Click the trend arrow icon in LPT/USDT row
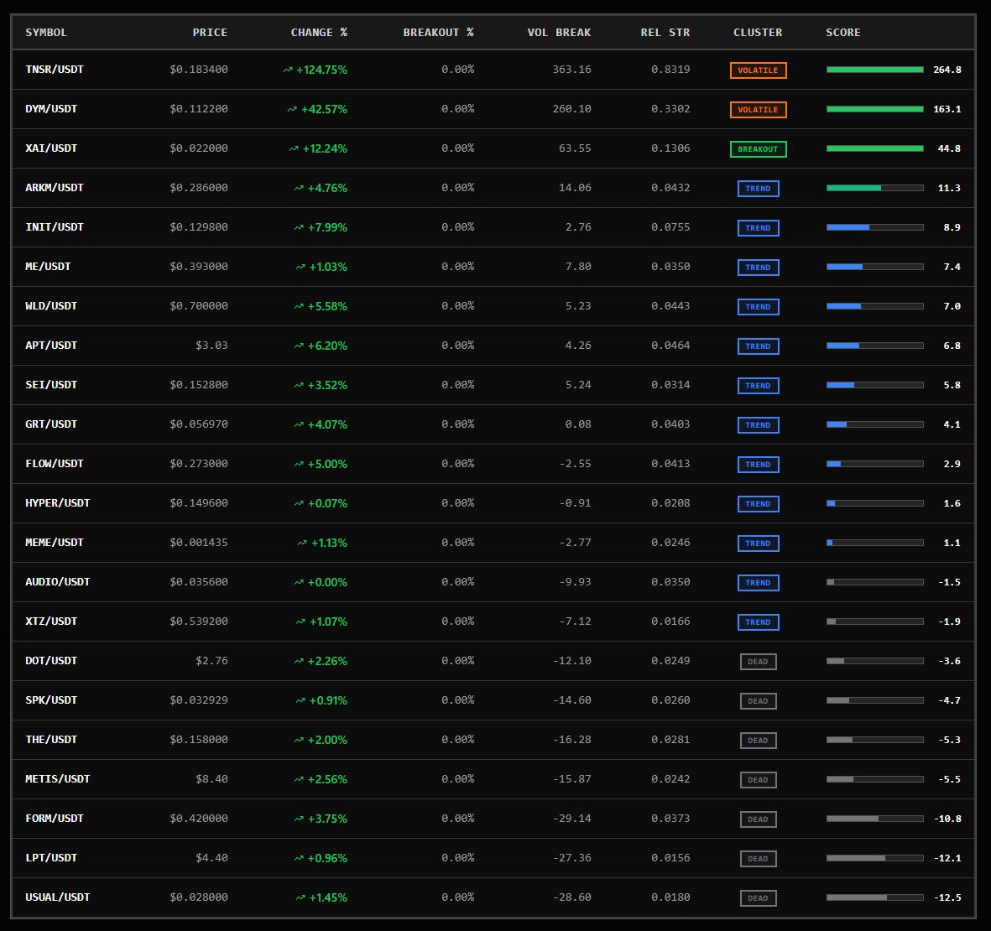The width and height of the screenshot is (991, 931). tap(299, 858)
